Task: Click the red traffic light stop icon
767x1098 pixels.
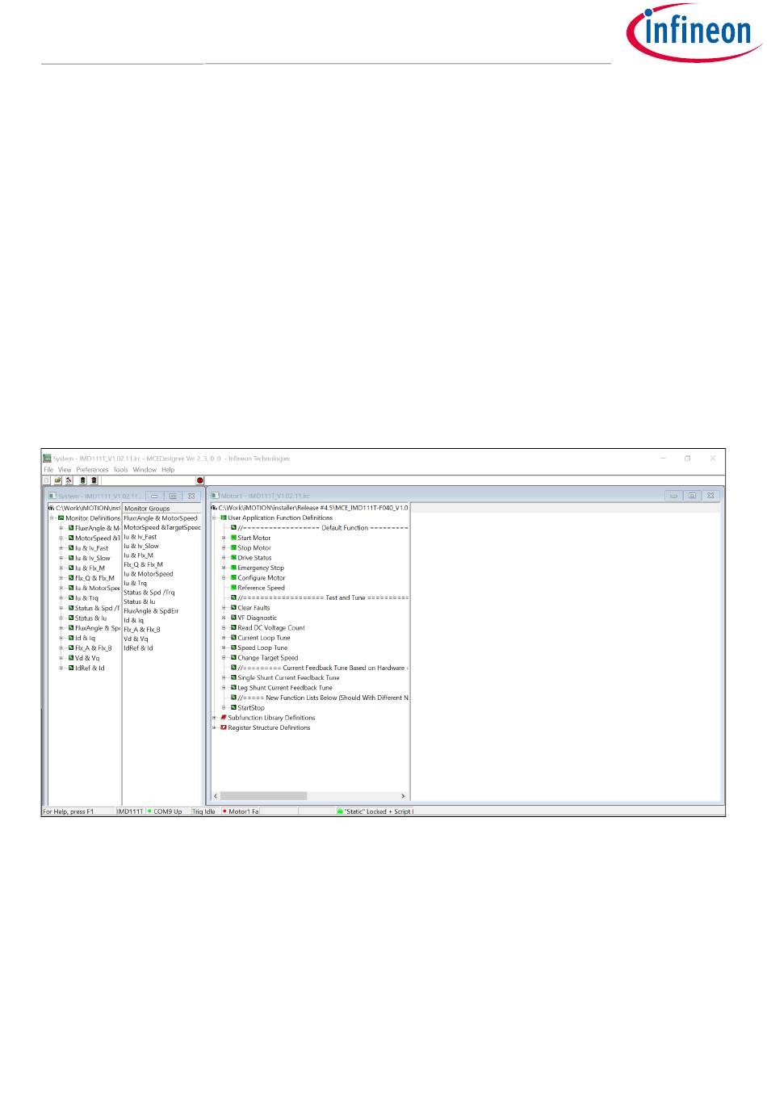Action: (94, 480)
